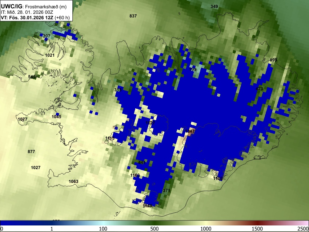Click the map value 1027

(36, 168)
